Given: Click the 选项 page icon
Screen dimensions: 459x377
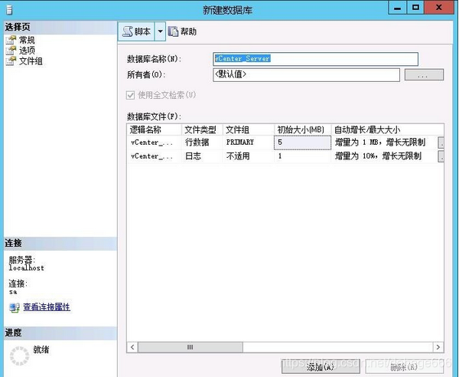Looking at the screenshot, I should coord(11,51).
